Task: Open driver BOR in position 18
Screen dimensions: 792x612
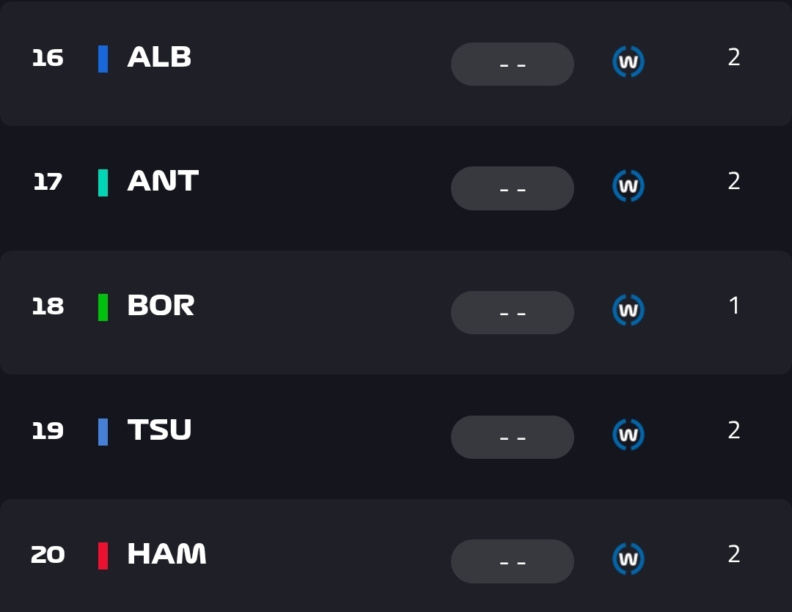Action: click(x=161, y=306)
